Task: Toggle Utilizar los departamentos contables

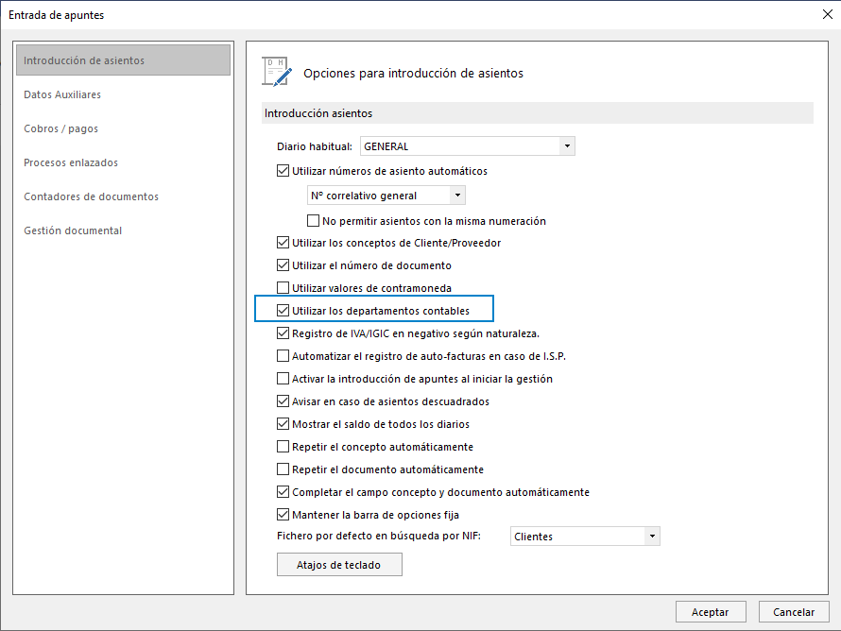Action: (283, 311)
